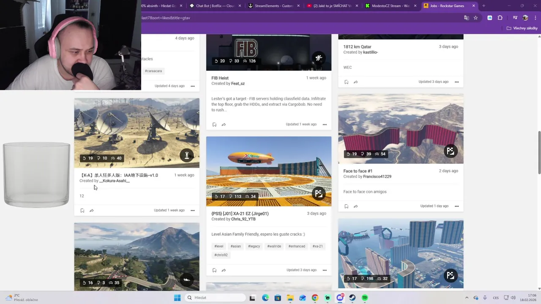Filter by the #asian tag
Screen dimensions: 541x304
(236, 246)
